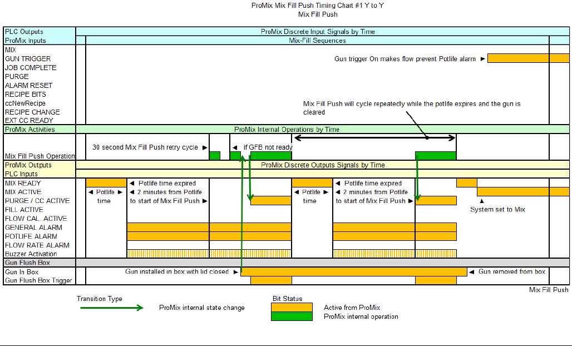572x346 pixels.
Task: Click the 'ALARM RESET' row label
Action: pyautogui.click(x=28, y=85)
